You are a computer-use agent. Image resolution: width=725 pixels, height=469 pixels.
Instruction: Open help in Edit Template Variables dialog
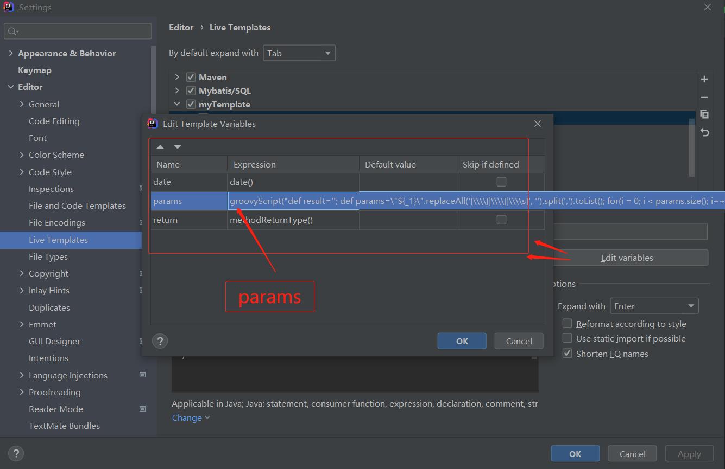160,341
